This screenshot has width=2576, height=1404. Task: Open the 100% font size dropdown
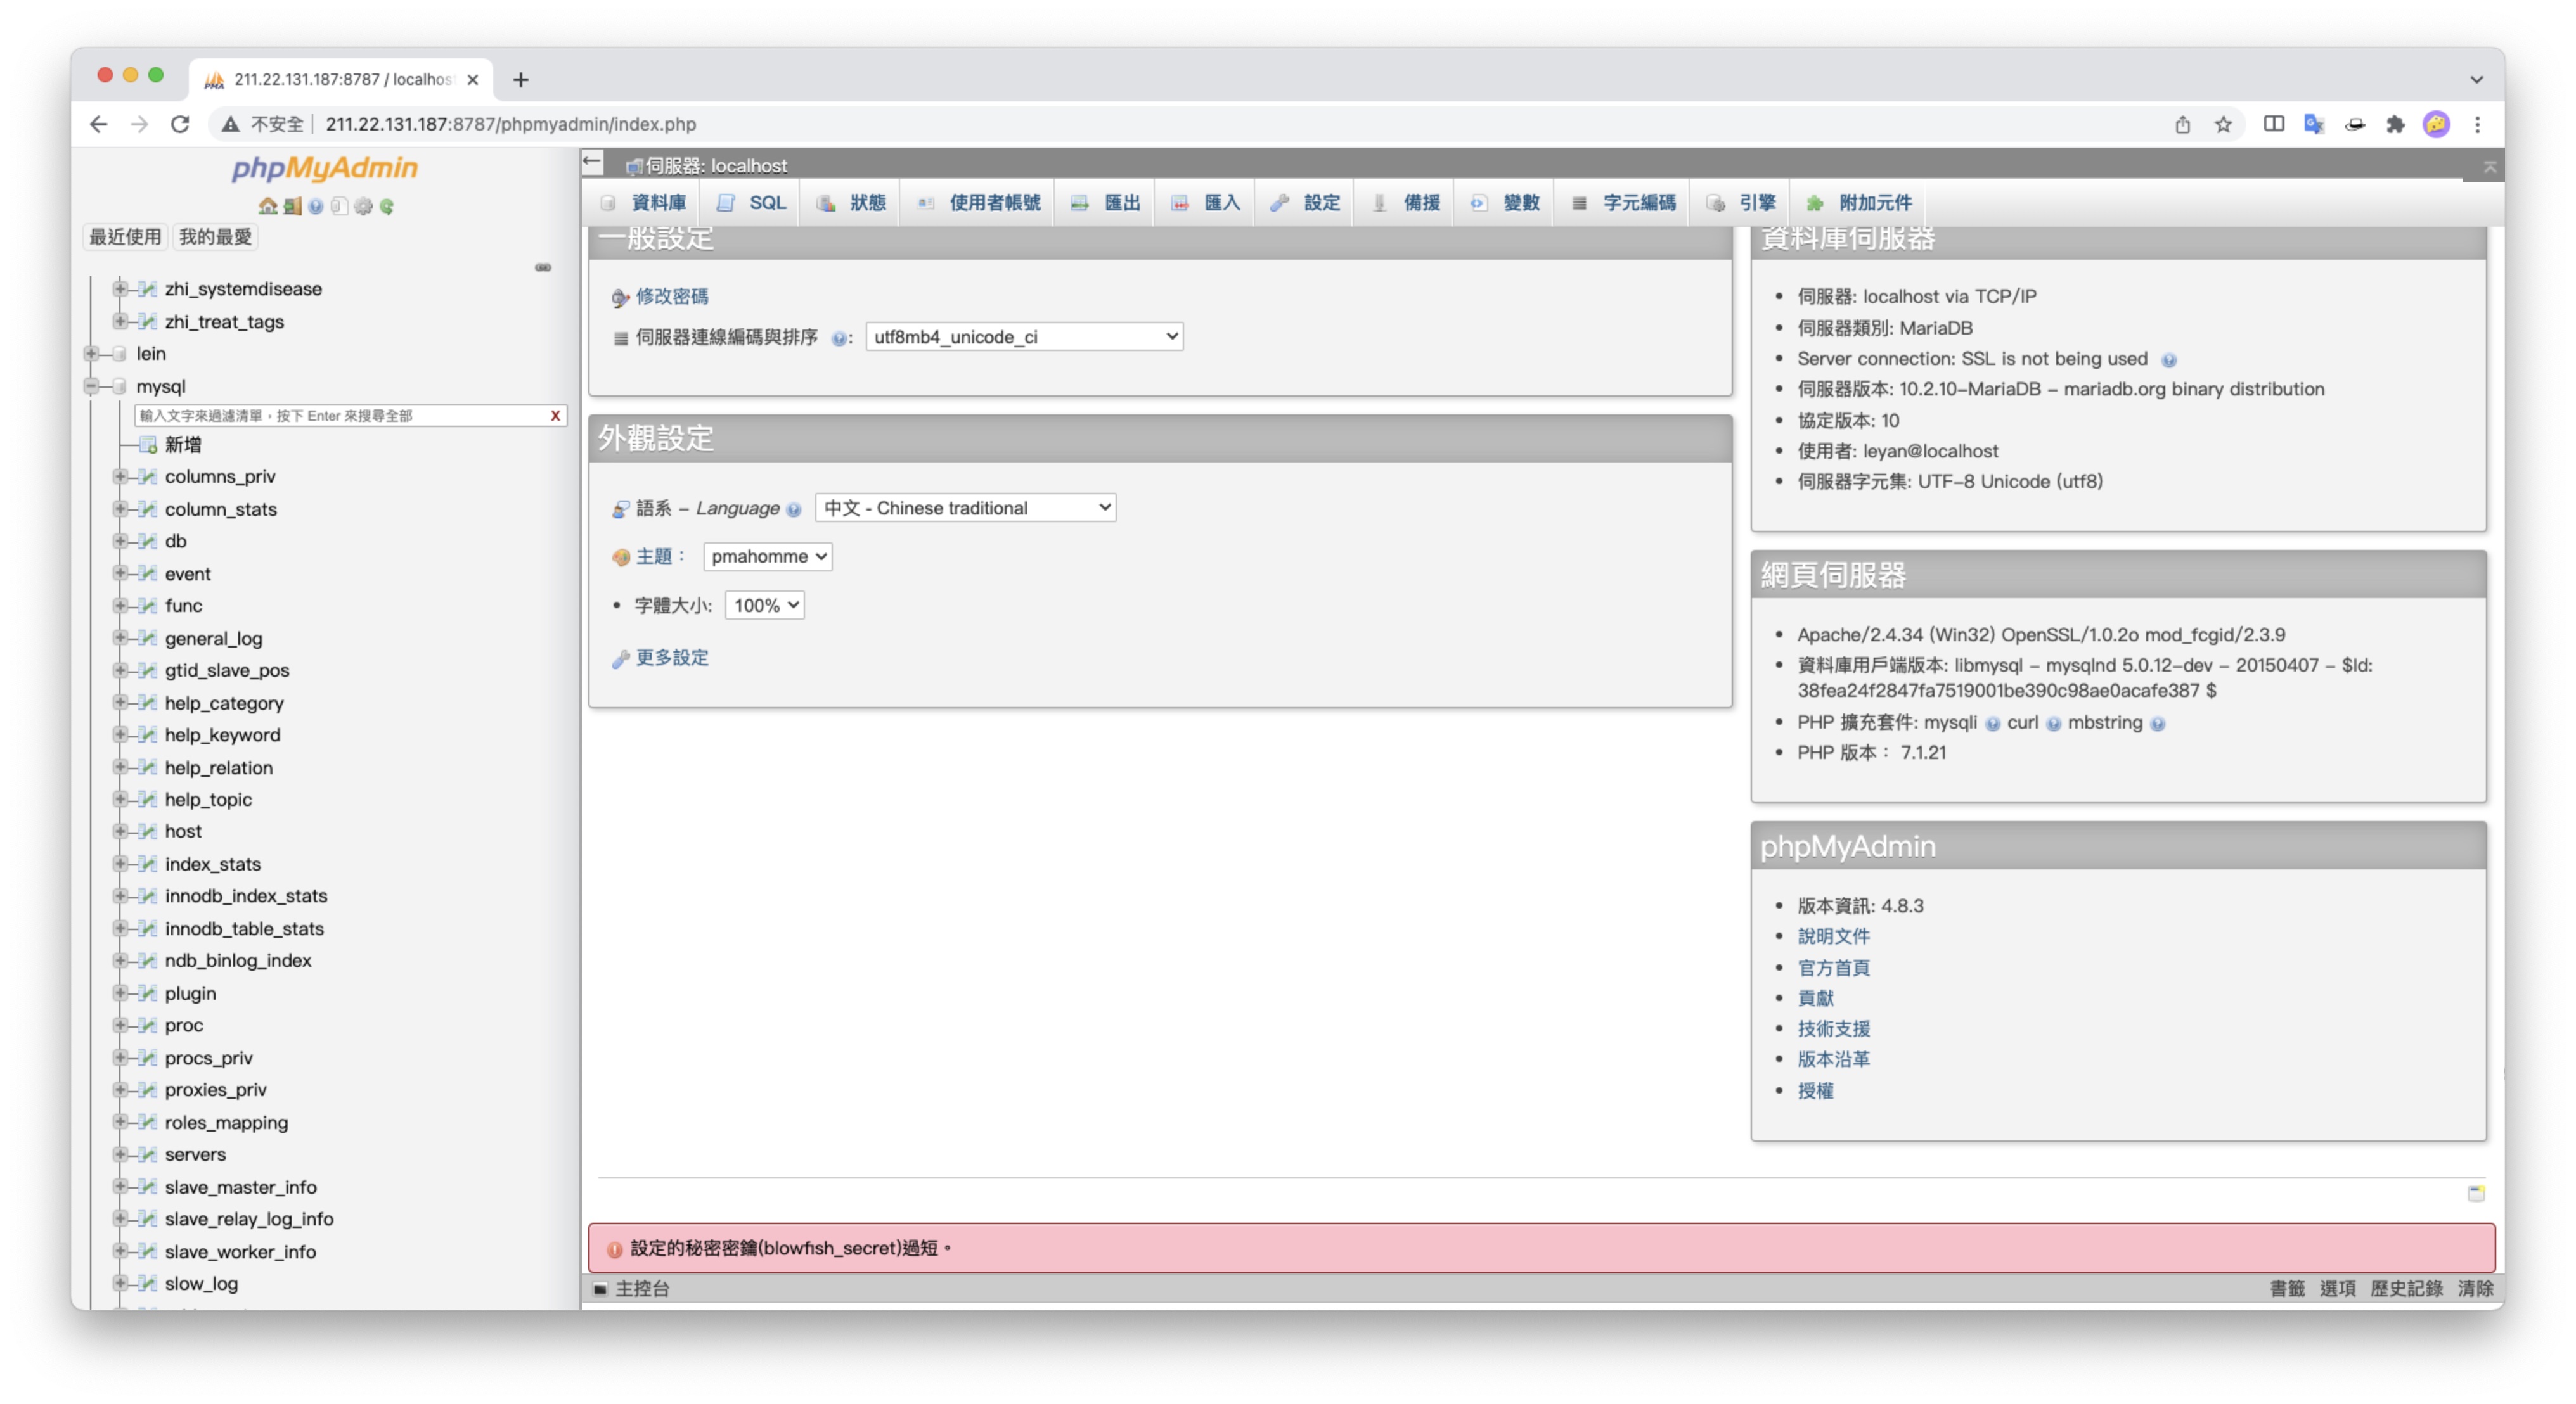(x=764, y=606)
